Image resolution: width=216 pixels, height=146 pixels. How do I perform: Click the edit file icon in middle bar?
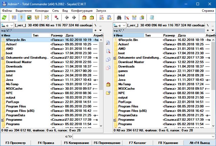(108, 51)
